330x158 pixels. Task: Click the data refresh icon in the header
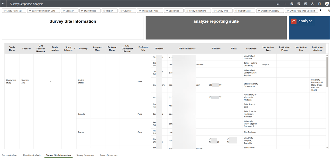(292, 4)
